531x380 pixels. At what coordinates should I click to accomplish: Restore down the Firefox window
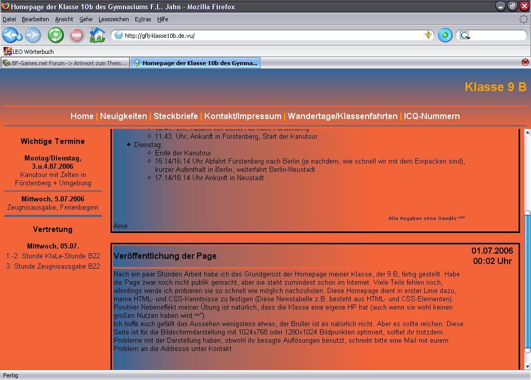(x=512, y=6)
